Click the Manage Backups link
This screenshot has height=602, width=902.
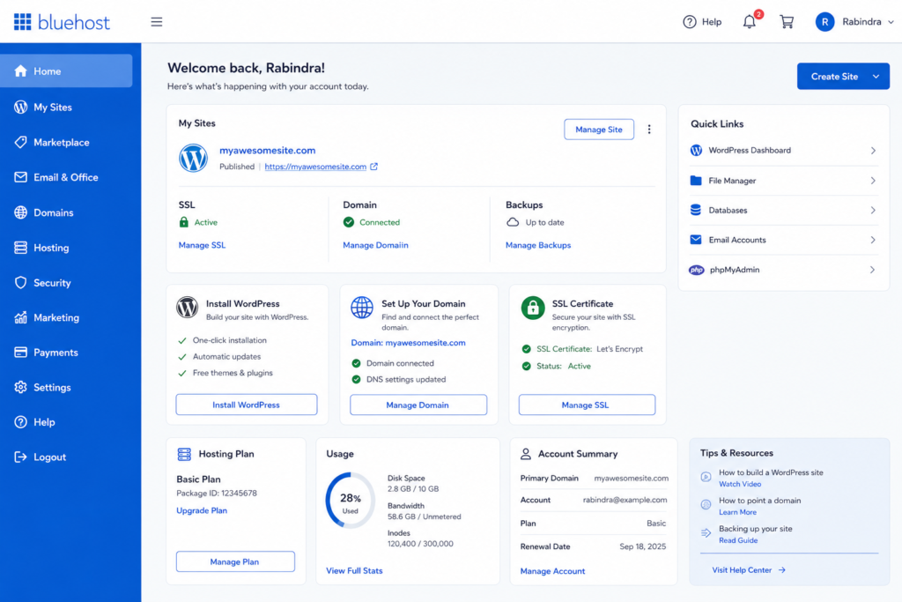click(538, 245)
